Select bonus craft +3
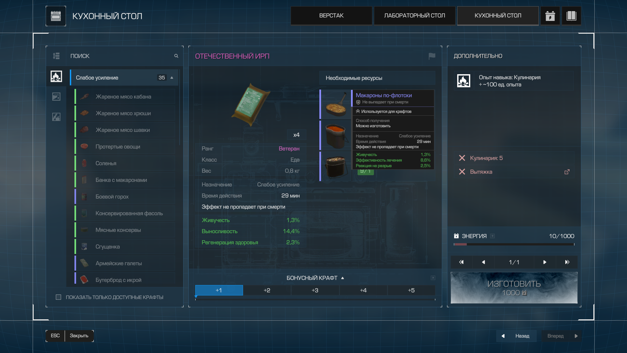This screenshot has height=353, width=627. [x=315, y=290]
